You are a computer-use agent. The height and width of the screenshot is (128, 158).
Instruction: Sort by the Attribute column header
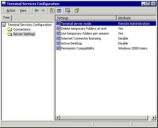[x=136, y=18]
